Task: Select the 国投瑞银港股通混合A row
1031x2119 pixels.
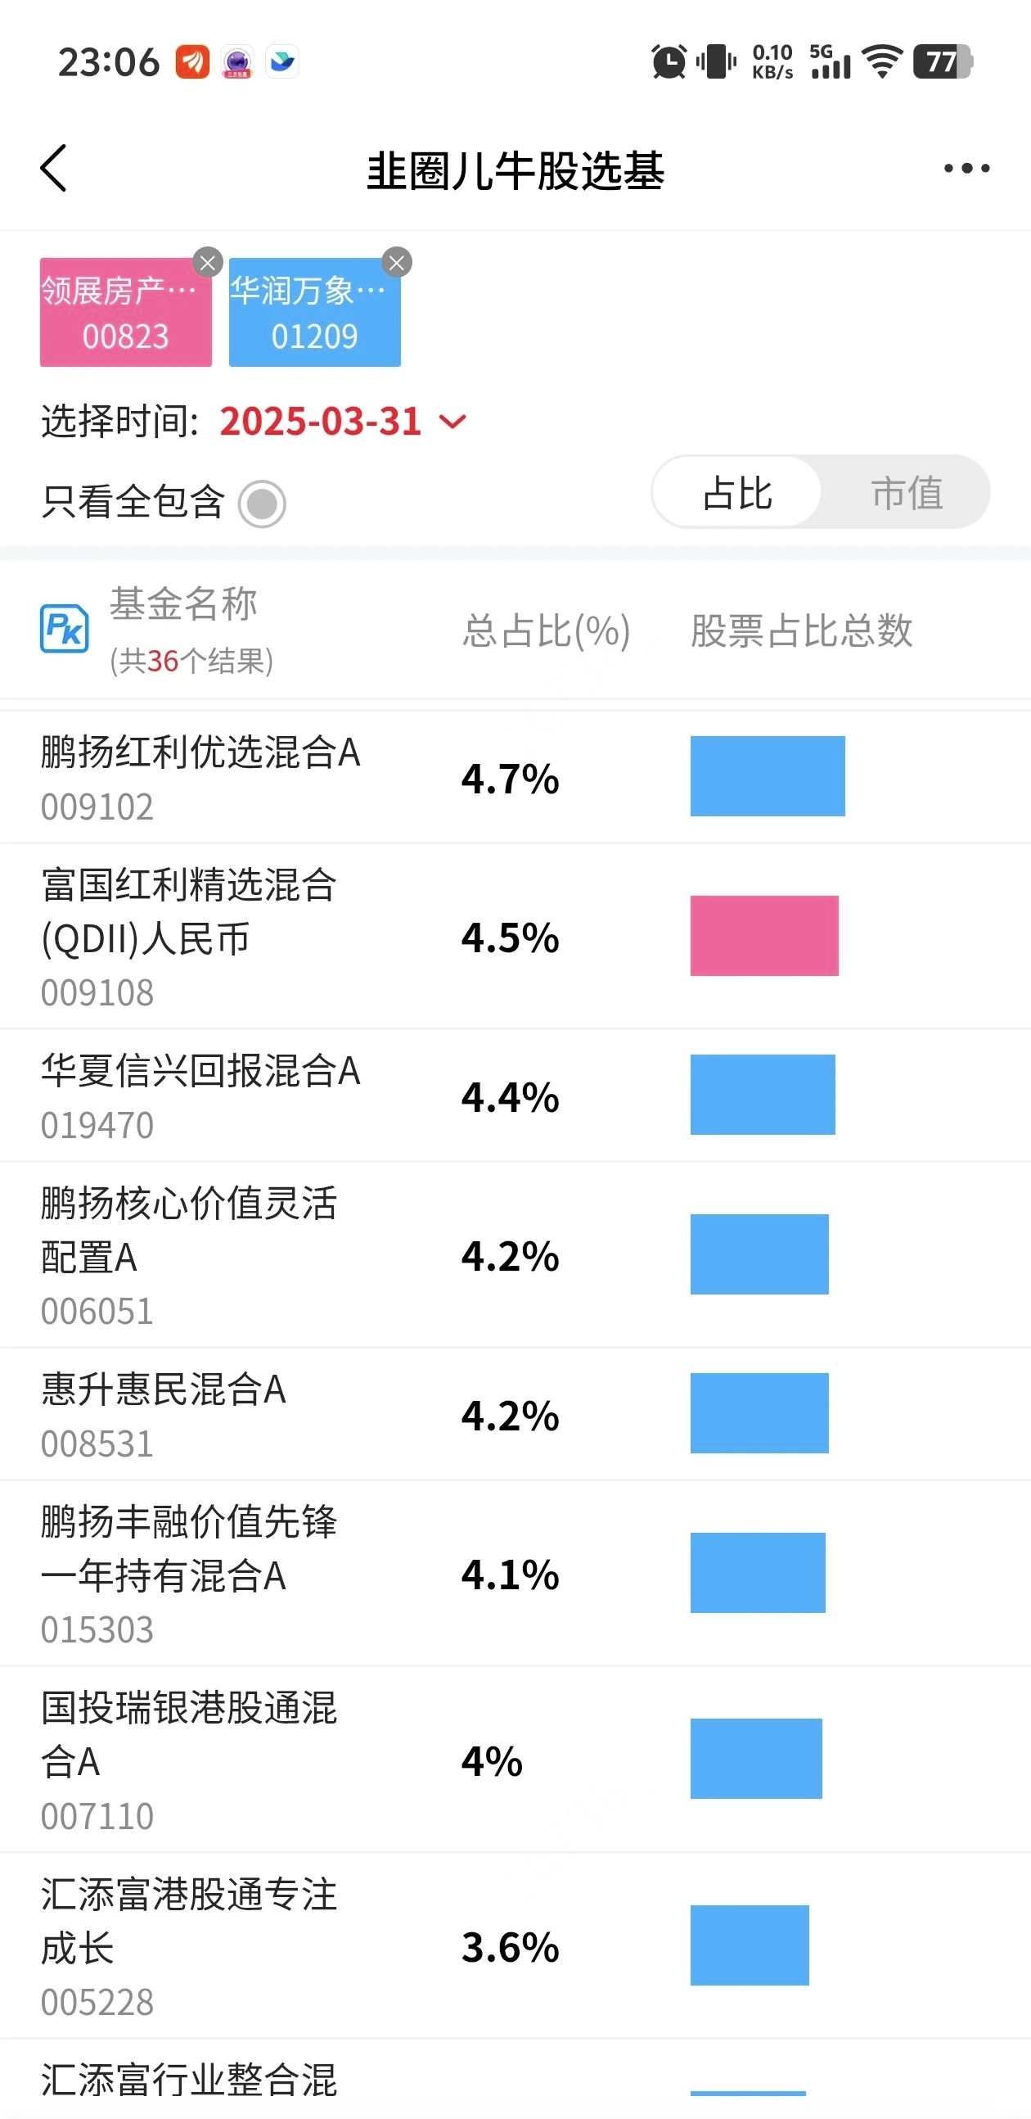Action: point(515,1759)
